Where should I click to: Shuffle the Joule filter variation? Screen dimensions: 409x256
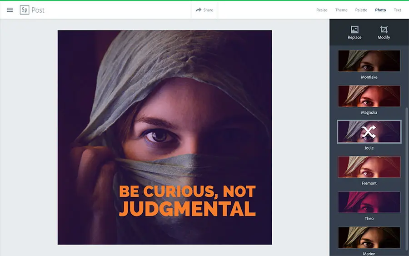tap(369, 131)
